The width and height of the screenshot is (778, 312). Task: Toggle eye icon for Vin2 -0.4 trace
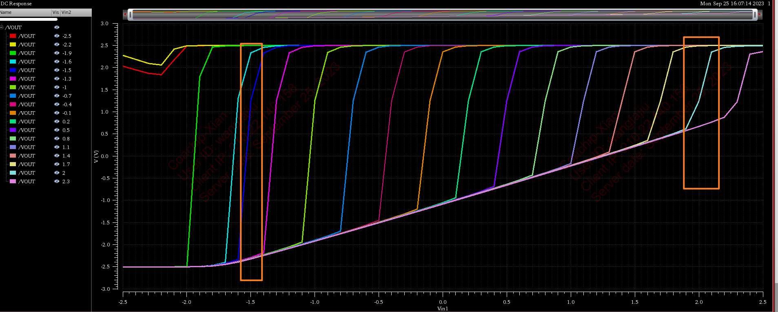pyautogui.click(x=57, y=104)
